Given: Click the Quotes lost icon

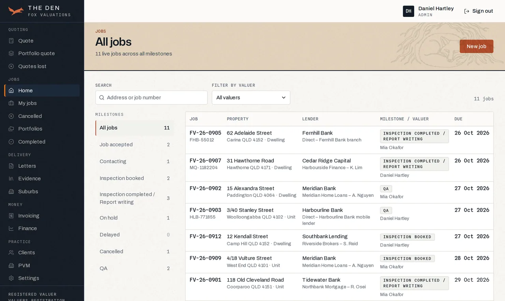Looking at the screenshot, I should tap(11, 66).
